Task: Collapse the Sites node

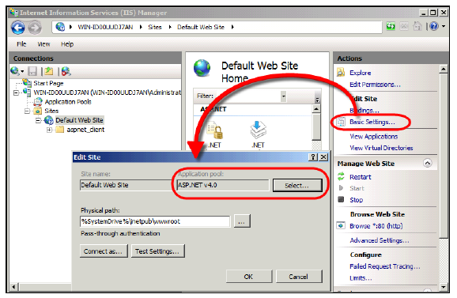Action: click(x=27, y=111)
